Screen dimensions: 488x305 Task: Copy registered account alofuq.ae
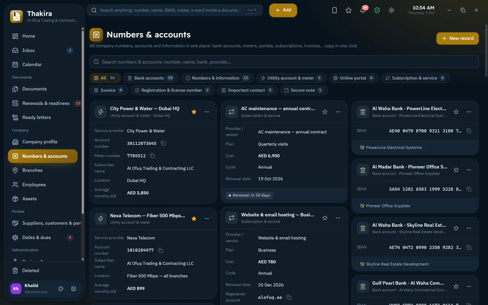click(x=289, y=297)
